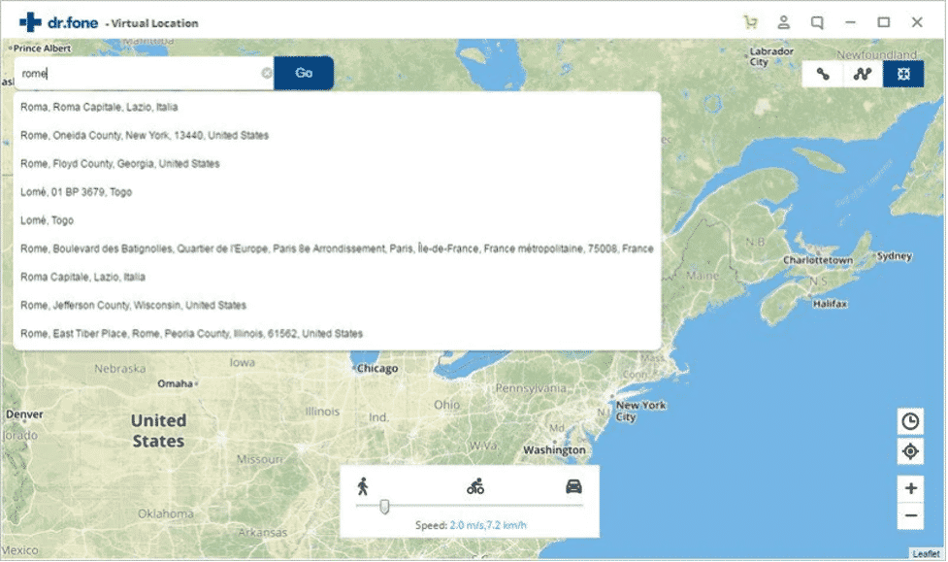Screen dimensions: 948x562
Task: Click Omaha label on map
Action: pos(175,383)
